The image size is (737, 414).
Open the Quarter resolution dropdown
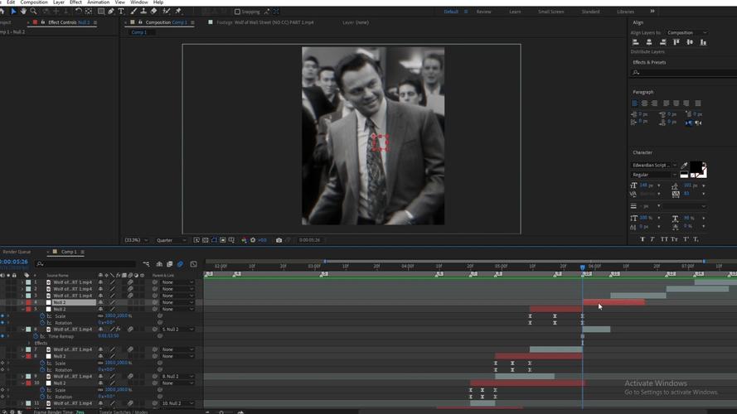(171, 240)
